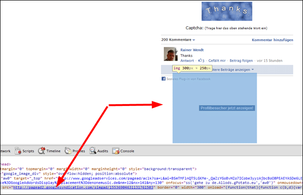Click the Beitrag folgen link

pyautogui.click(x=241, y=61)
